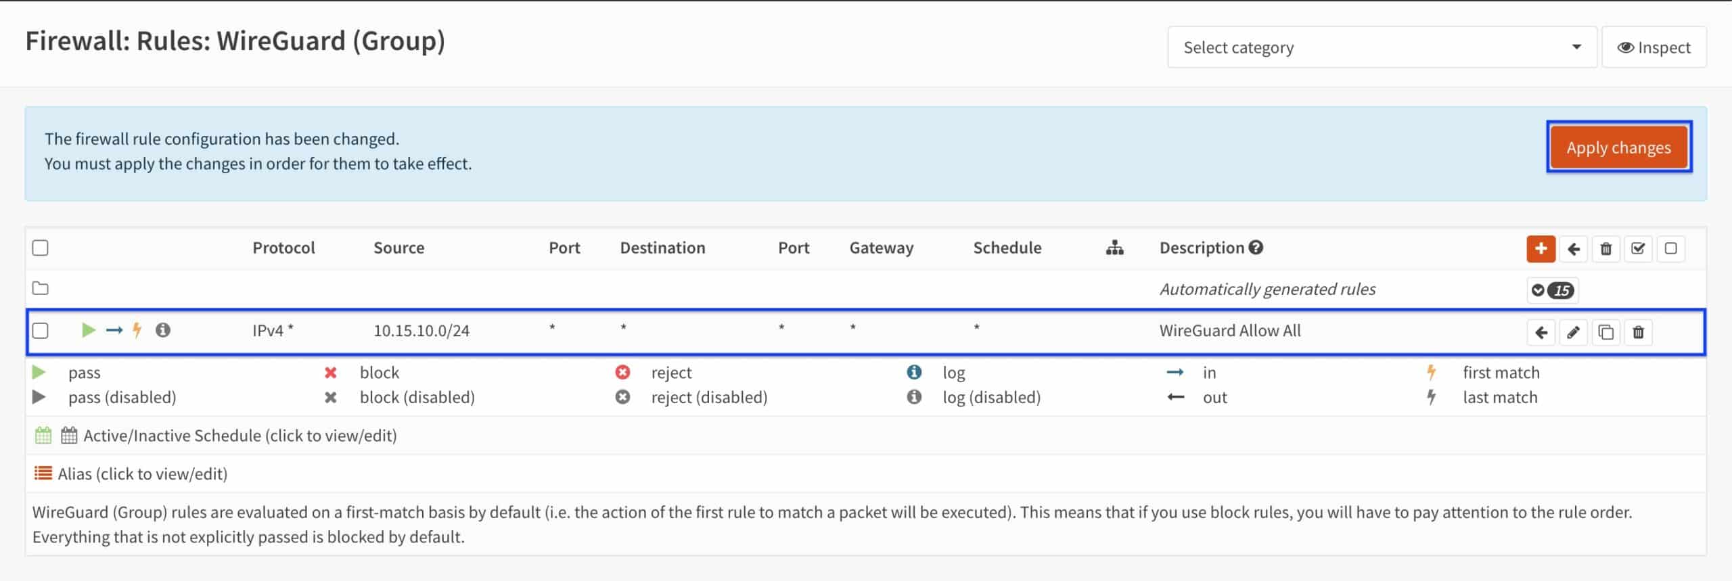This screenshot has width=1732, height=581.
Task: Click the green active schedule calendar icon
Action: [x=43, y=436]
